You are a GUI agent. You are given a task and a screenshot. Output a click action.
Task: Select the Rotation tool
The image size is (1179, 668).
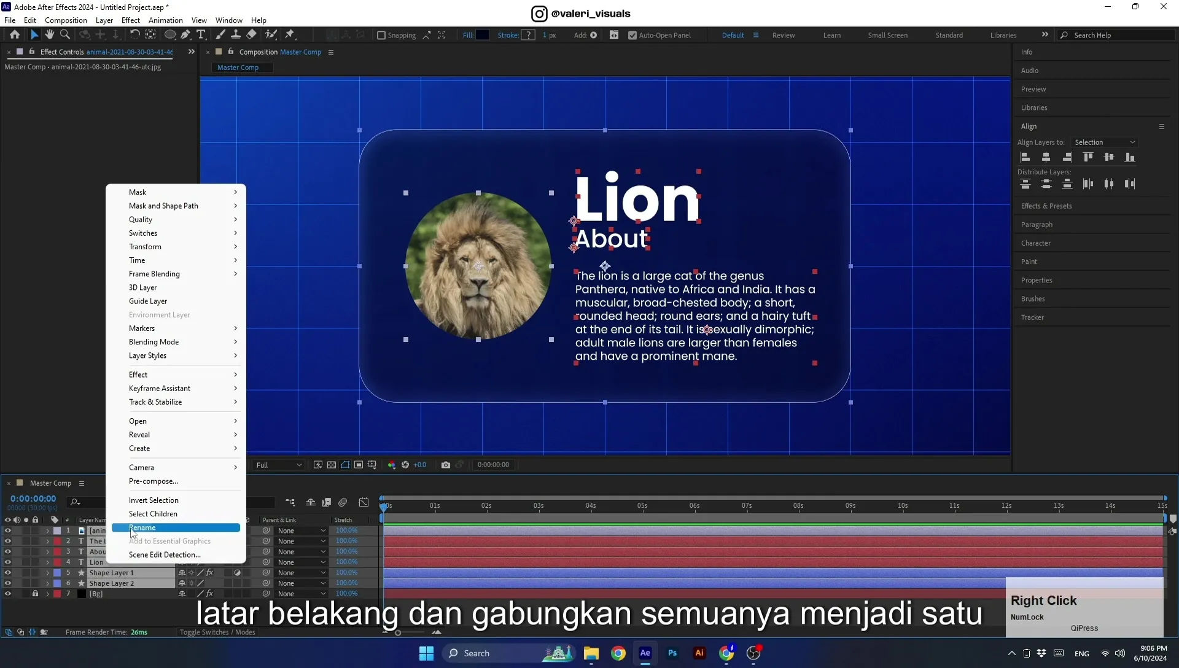tap(135, 35)
